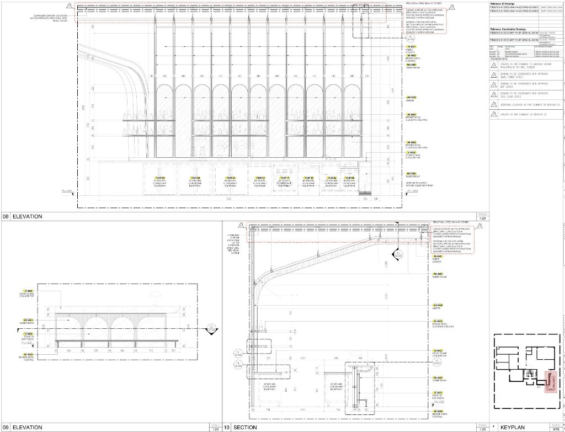Click the Additional Elevation revision note
The image size is (565, 432).
click(530, 104)
